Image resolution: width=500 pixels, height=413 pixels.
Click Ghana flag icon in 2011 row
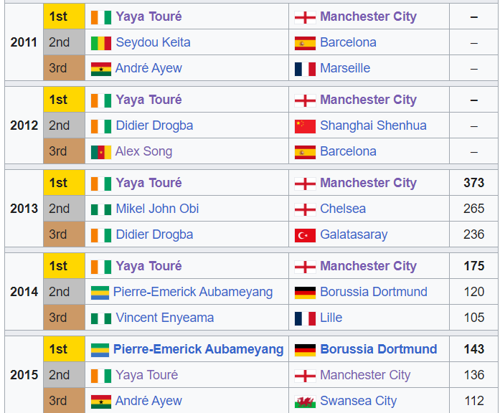coord(101,69)
